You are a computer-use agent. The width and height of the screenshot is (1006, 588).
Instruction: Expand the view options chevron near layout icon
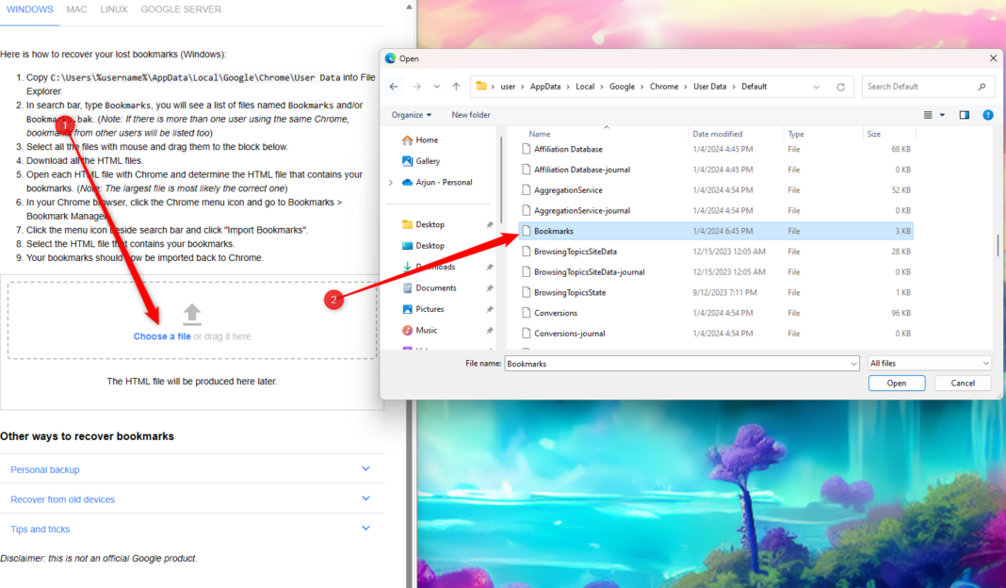pyautogui.click(x=943, y=114)
